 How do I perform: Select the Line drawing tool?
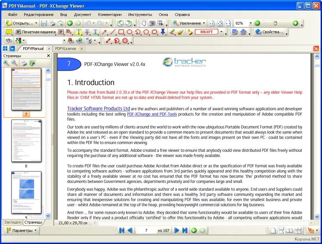click(x=113, y=32)
